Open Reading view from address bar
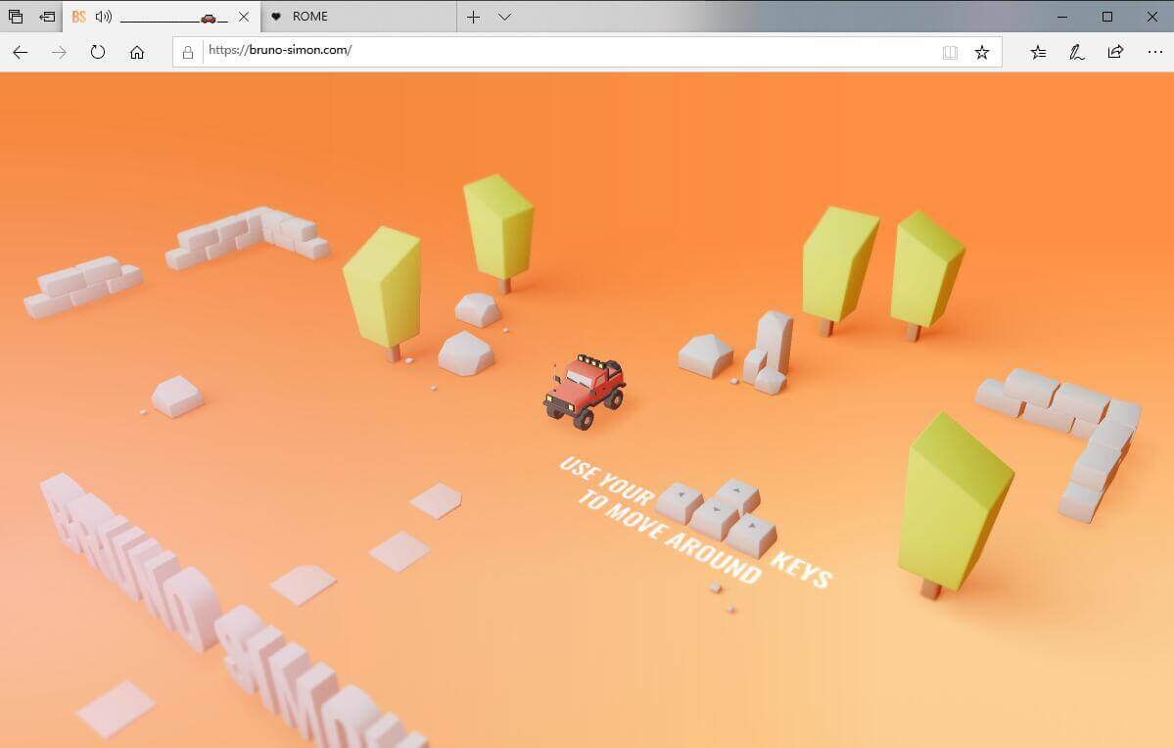 [950, 53]
